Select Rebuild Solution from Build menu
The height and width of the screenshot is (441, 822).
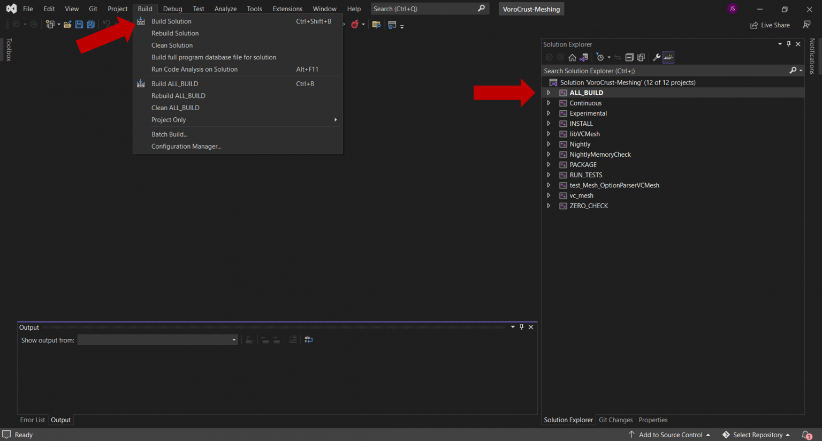click(175, 33)
